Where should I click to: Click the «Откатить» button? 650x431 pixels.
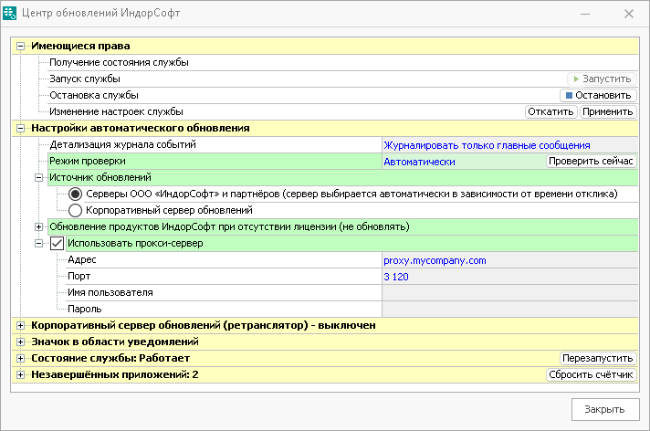click(x=550, y=111)
